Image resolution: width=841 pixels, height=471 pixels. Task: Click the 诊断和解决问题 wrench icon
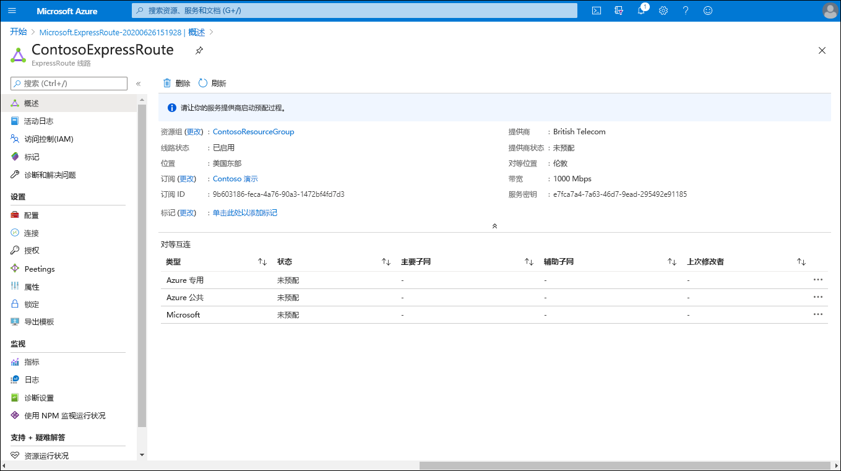click(x=15, y=175)
